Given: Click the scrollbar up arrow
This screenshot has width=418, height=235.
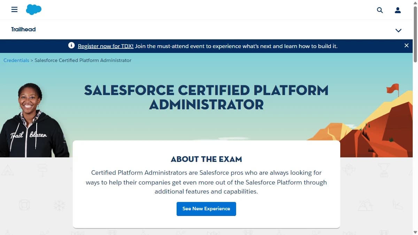Looking at the screenshot, I should tap(415, 2).
